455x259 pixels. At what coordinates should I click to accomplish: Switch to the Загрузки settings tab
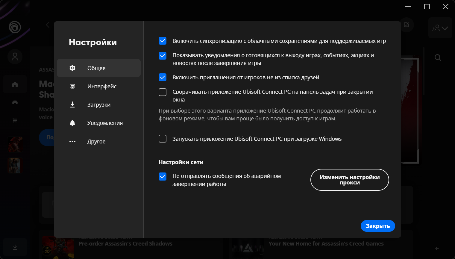(99, 104)
